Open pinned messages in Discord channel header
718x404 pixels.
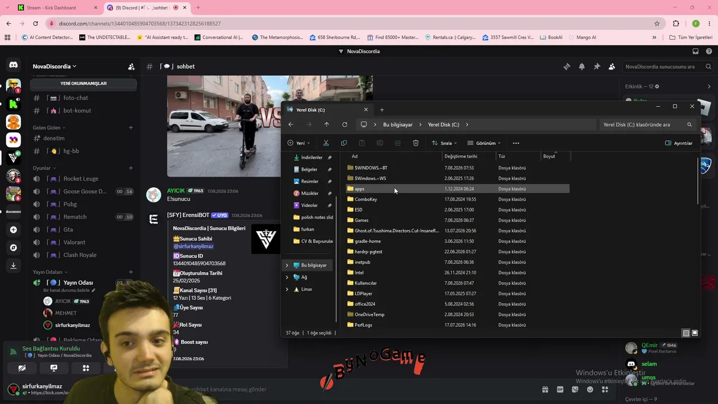(x=597, y=66)
